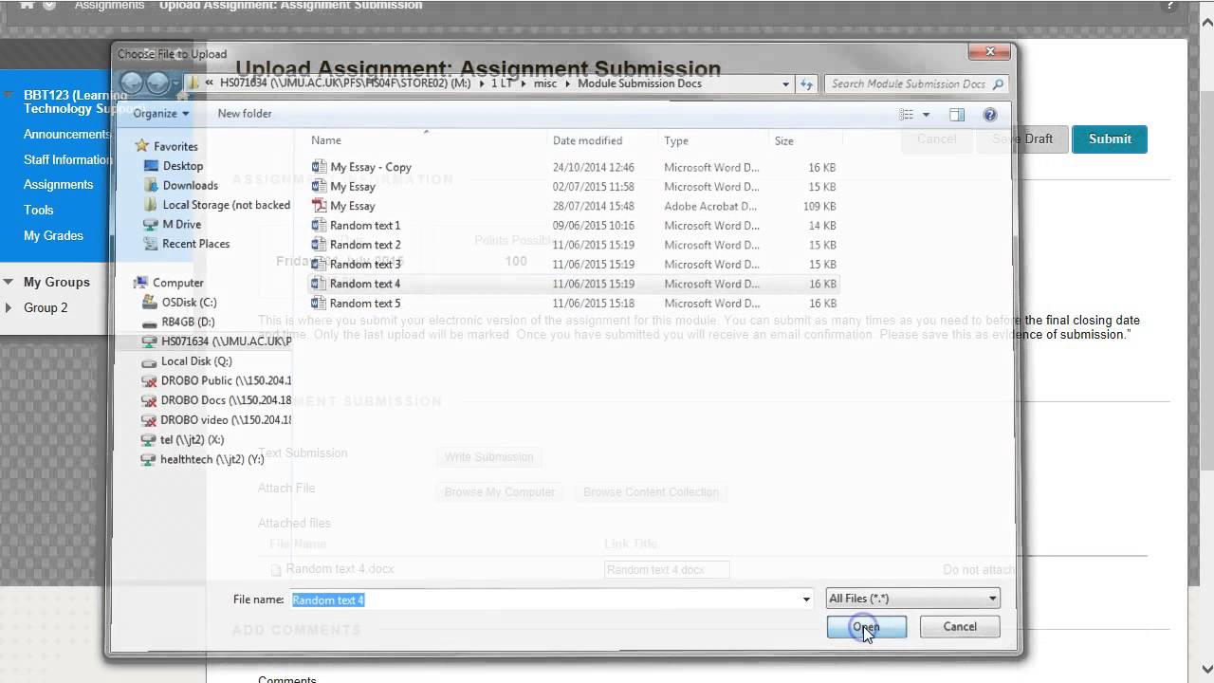Expand Group 2 in My Groups
This screenshot has width=1214, height=683.
point(9,307)
